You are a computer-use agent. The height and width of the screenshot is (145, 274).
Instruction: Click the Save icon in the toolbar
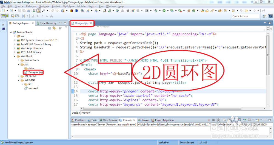[x=19, y=11]
